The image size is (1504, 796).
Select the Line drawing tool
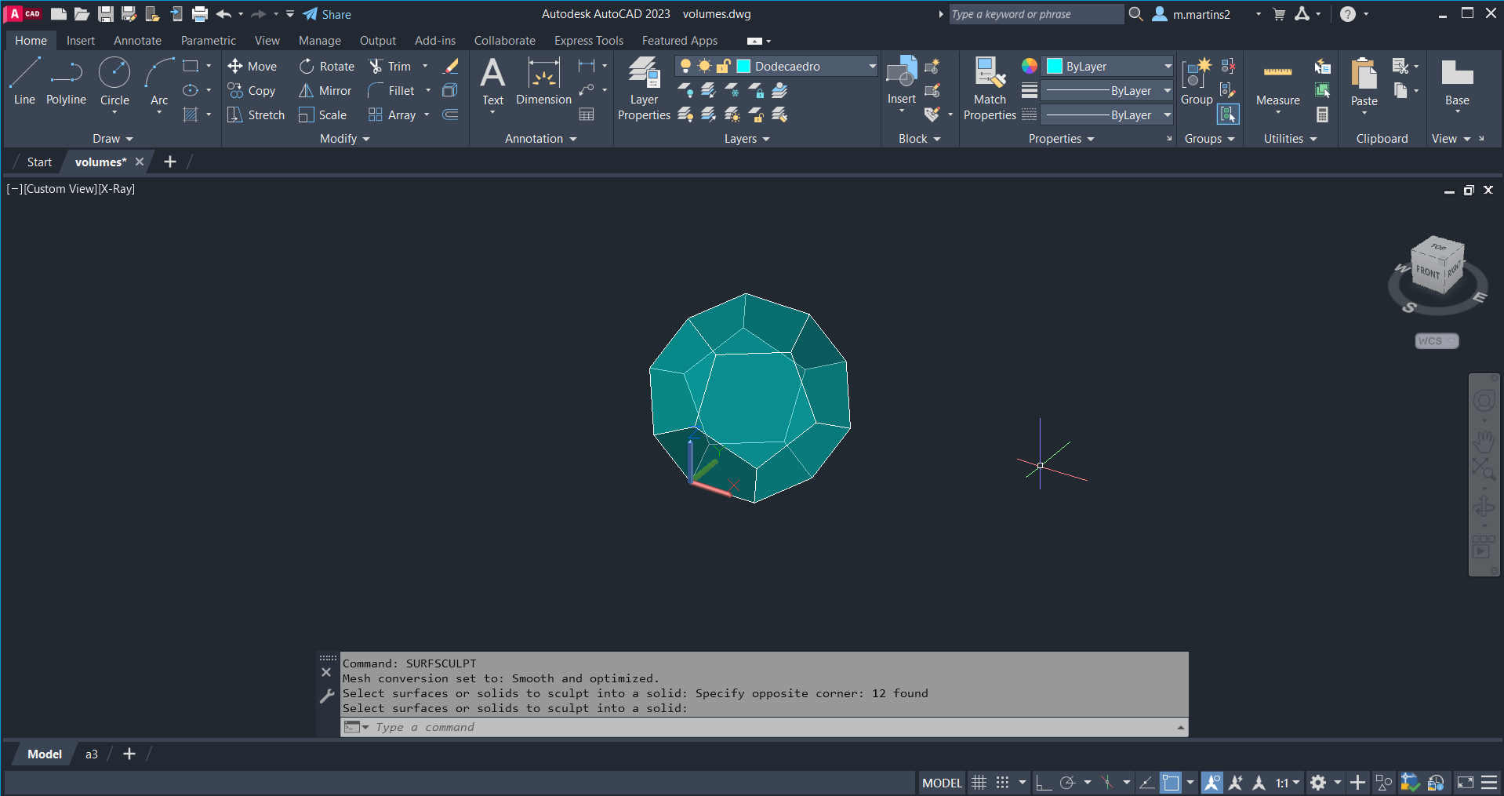[x=24, y=80]
